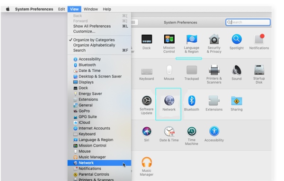Open the Help menu
The width and height of the screenshot is (284, 181).
107,9
